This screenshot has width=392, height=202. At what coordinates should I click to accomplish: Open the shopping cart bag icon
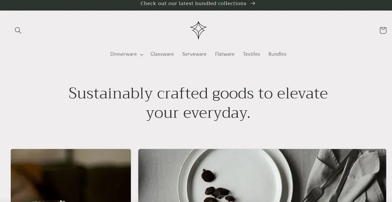383,30
